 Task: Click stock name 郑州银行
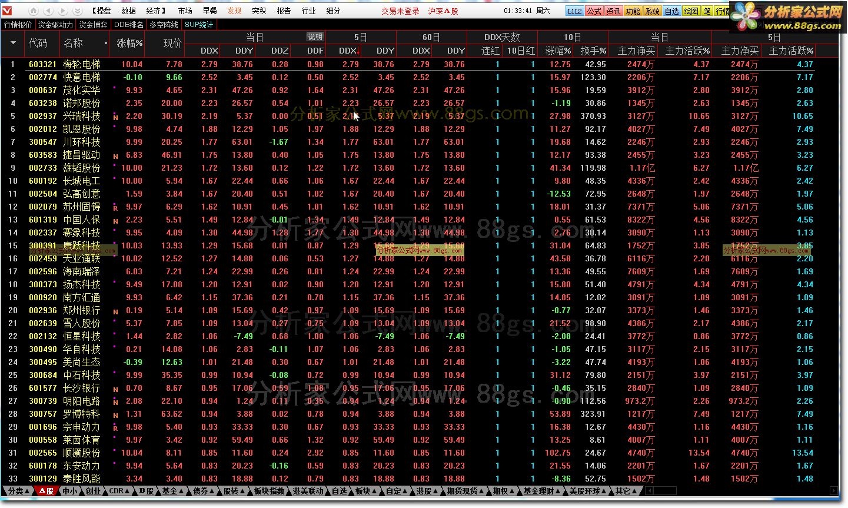(82, 310)
